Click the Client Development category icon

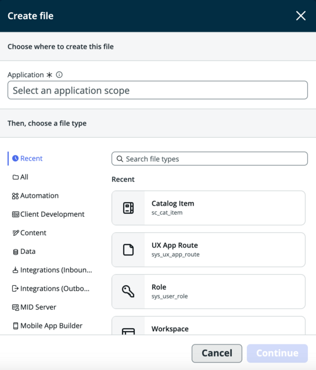tap(16, 214)
